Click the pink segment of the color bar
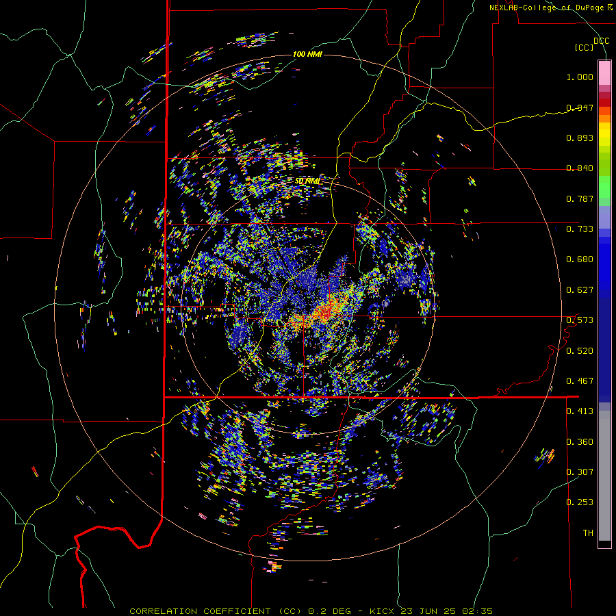 pyautogui.click(x=604, y=73)
